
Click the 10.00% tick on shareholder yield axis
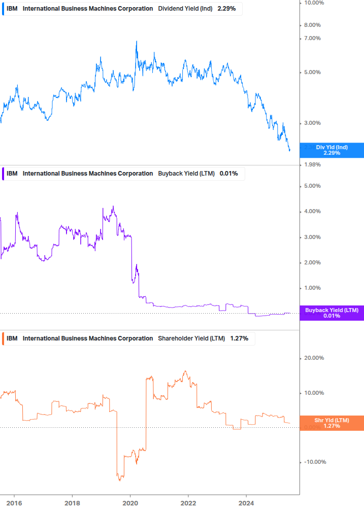[314, 393]
